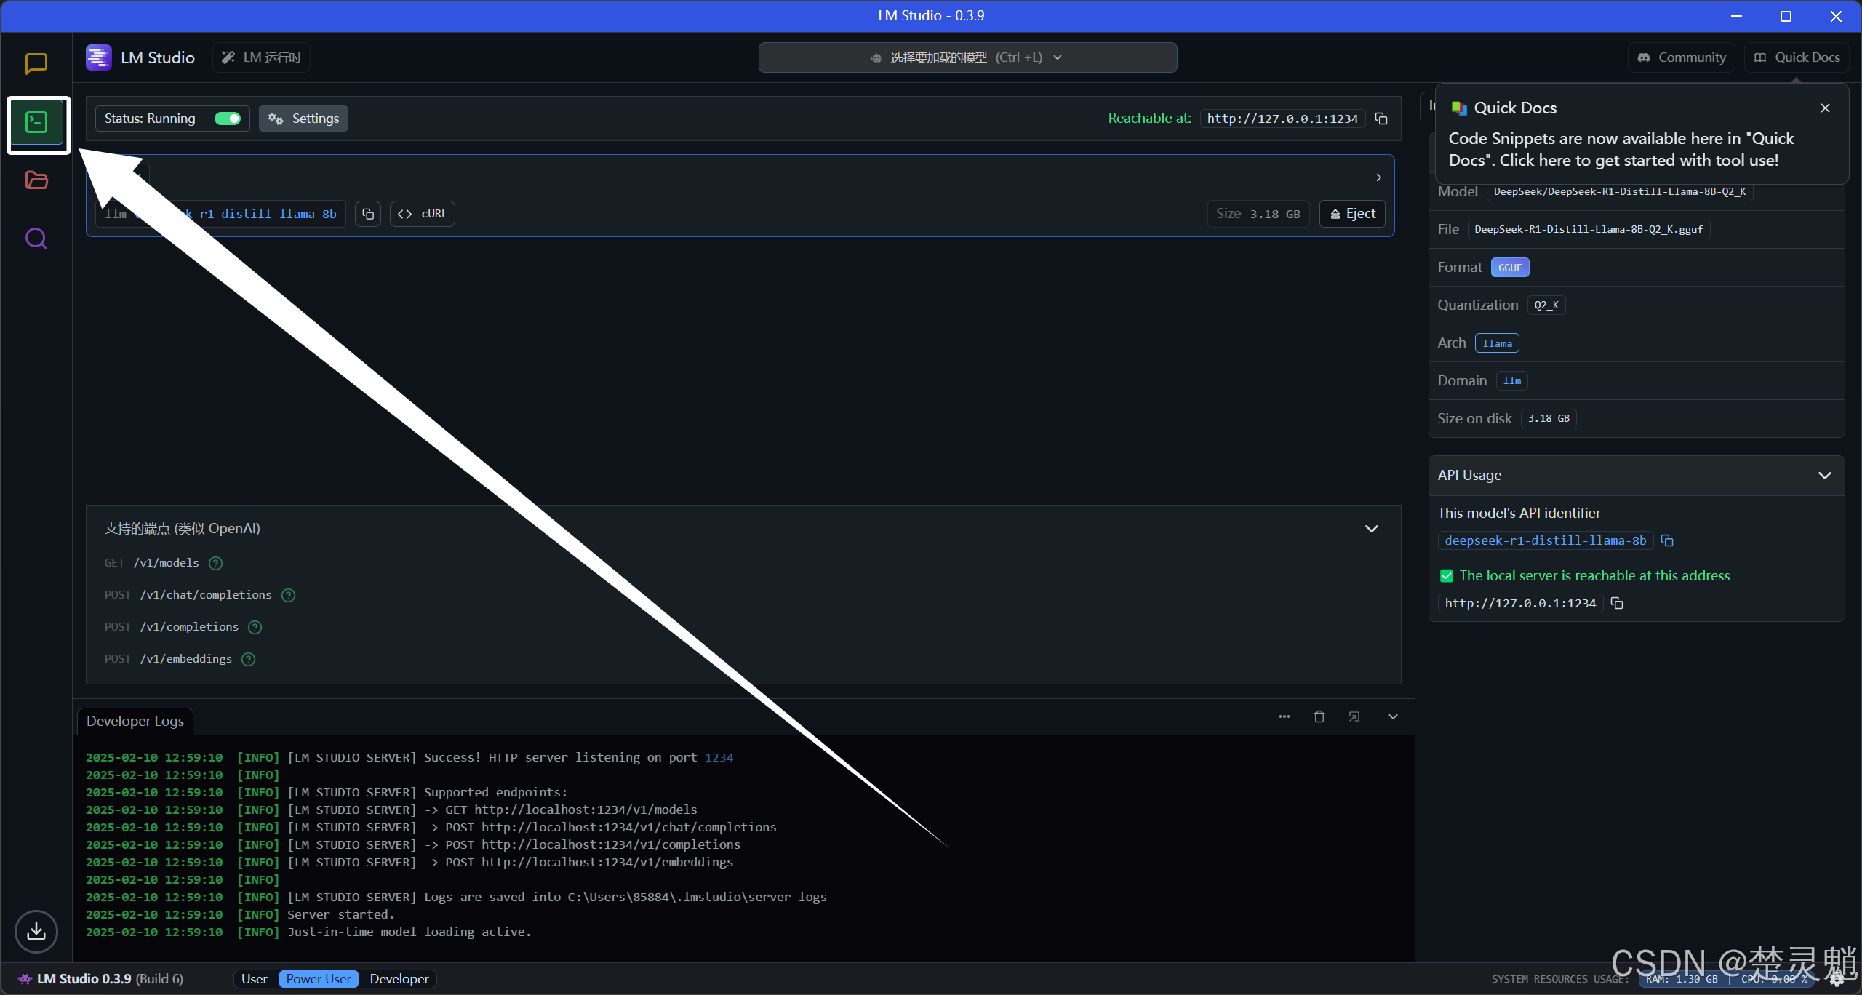This screenshot has height=995, width=1862.
Task: Open Quick Docs in top bar
Action: click(x=1797, y=57)
